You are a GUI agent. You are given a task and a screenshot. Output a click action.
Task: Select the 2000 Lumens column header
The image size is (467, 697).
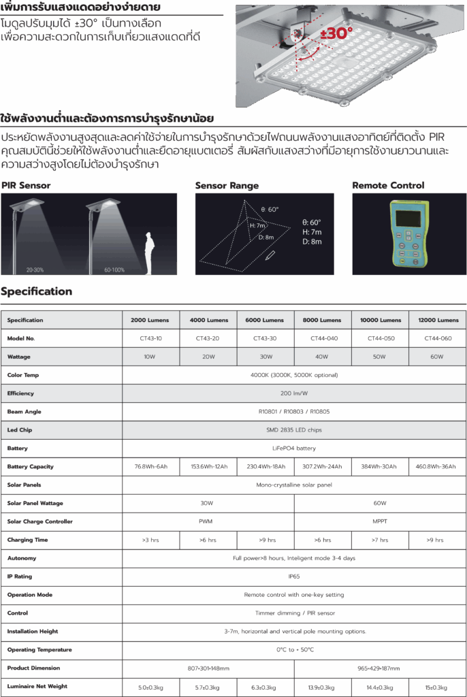tap(151, 320)
